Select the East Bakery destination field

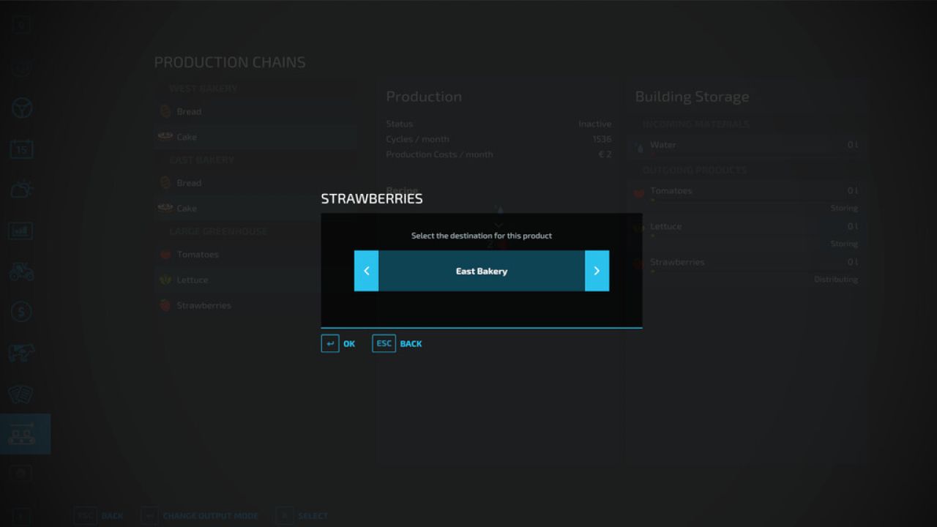tap(482, 271)
